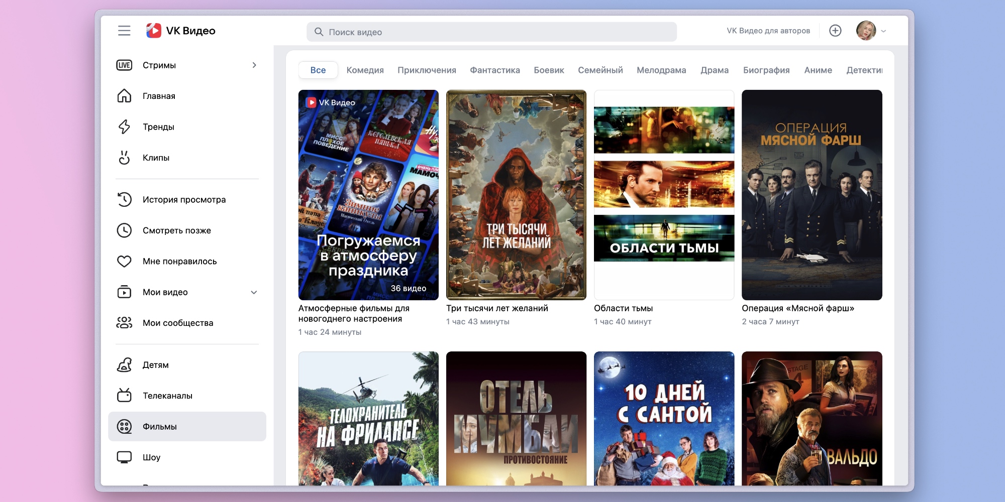The width and height of the screenshot is (1005, 502).
Task: Select the Биография genre tab
Action: [766, 70]
